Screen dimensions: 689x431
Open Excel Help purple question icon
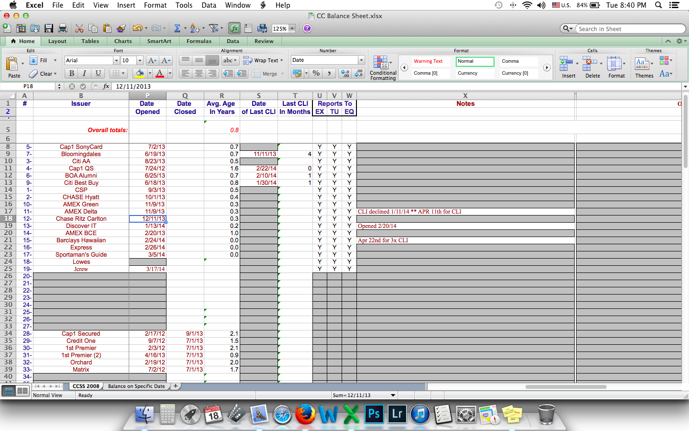[307, 28]
